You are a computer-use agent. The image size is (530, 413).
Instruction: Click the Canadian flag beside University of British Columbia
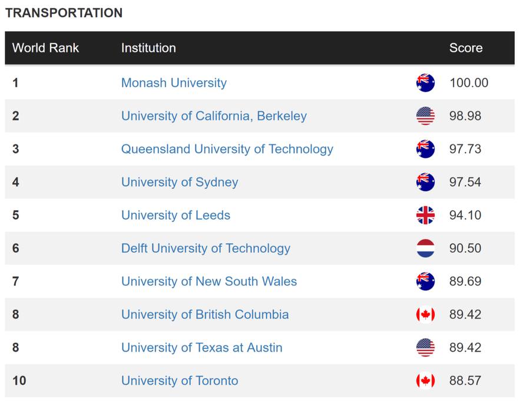pyautogui.click(x=425, y=315)
